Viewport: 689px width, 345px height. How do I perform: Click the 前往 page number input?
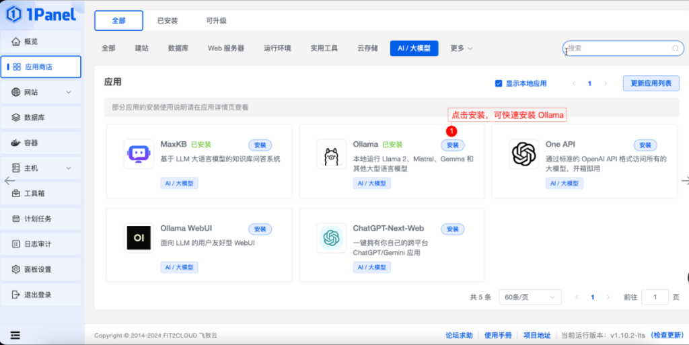[655, 297]
